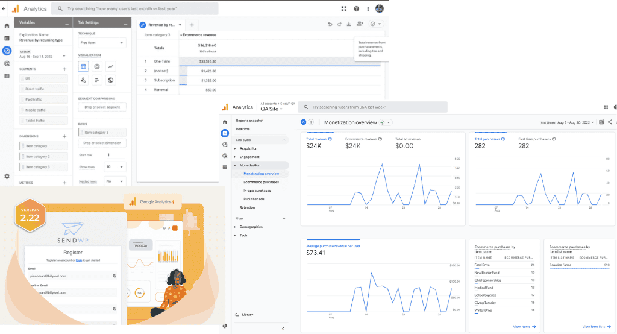This screenshot has width=617, height=334.
Task: Open the QA Site property selector
Action: coord(272,109)
